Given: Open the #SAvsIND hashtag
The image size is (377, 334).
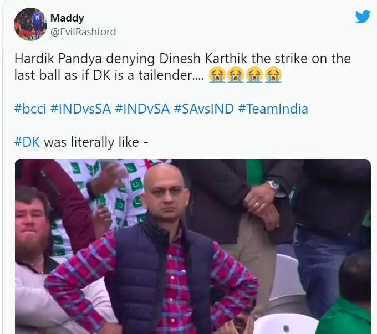Looking at the screenshot, I should coord(203,109).
